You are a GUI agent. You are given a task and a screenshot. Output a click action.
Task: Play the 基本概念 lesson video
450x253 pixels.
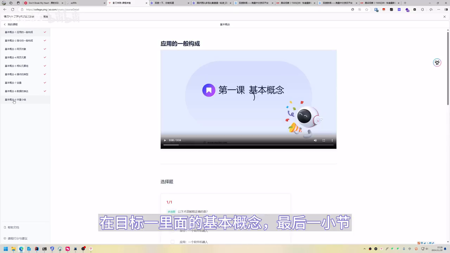pyautogui.click(x=165, y=140)
